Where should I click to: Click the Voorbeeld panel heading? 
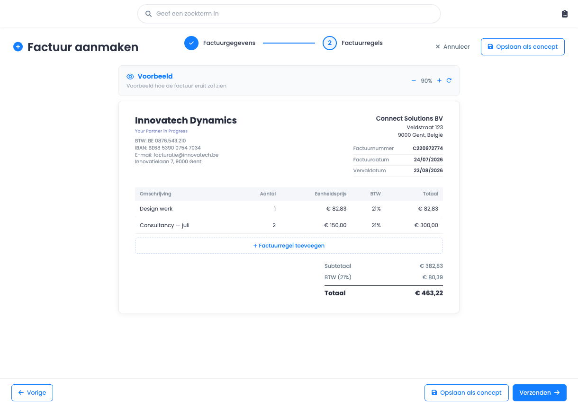(155, 76)
